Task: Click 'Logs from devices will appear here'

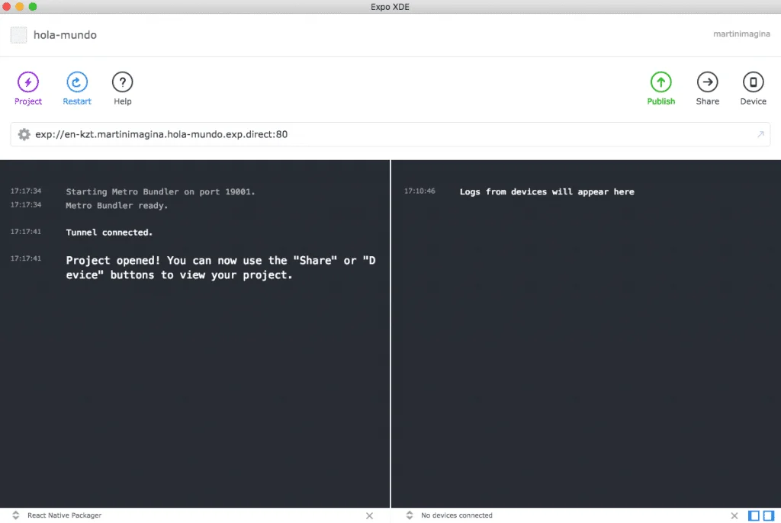Action: pos(547,192)
